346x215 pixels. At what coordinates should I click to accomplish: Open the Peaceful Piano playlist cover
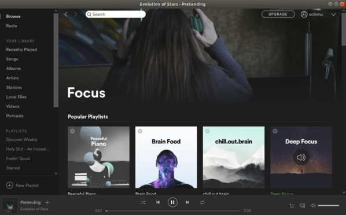click(x=98, y=157)
